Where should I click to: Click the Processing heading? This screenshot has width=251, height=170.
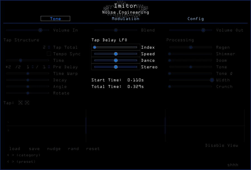(180, 40)
